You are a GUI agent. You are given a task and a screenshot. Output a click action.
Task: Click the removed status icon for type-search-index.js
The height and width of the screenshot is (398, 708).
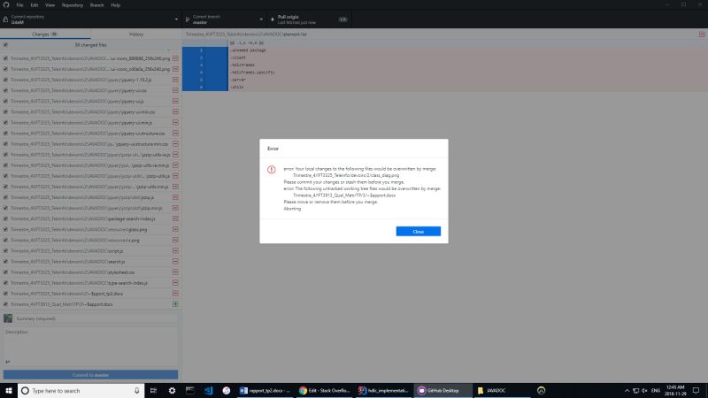[175, 283]
